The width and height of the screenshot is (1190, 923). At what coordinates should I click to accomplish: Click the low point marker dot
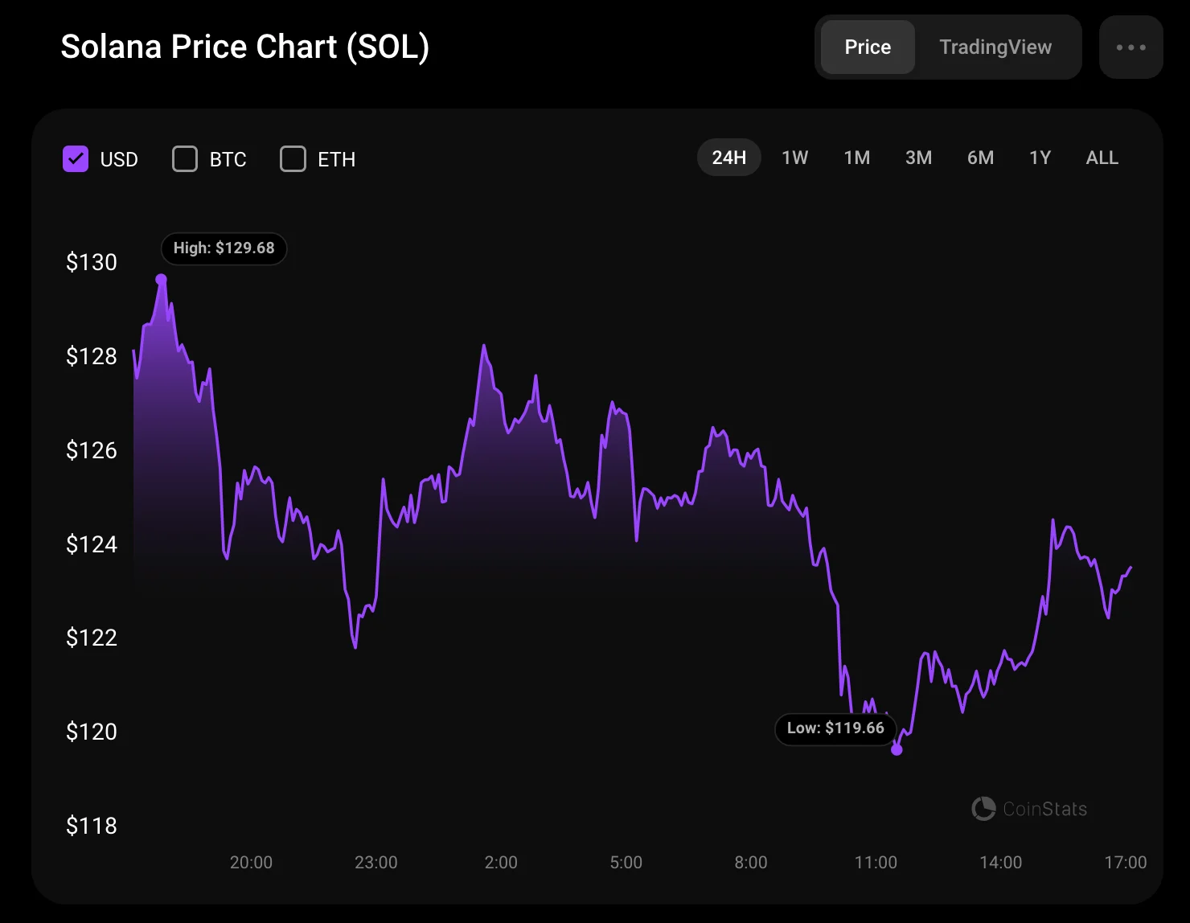click(897, 749)
